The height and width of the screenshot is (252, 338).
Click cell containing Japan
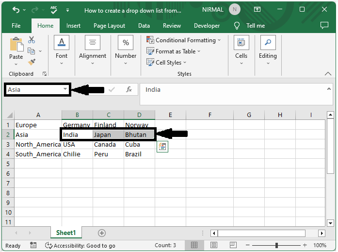(109, 134)
